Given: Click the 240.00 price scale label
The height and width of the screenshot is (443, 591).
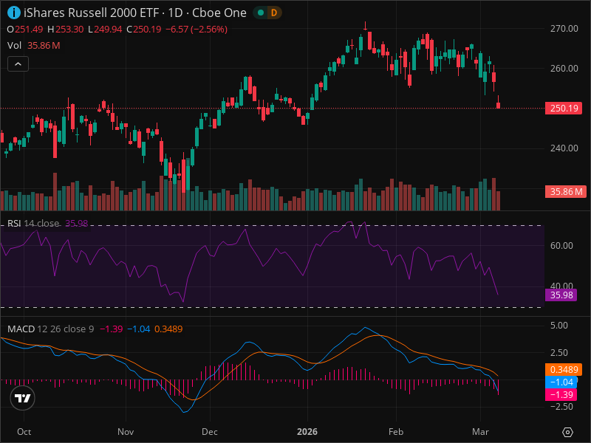Looking at the screenshot, I should coord(564,148).
